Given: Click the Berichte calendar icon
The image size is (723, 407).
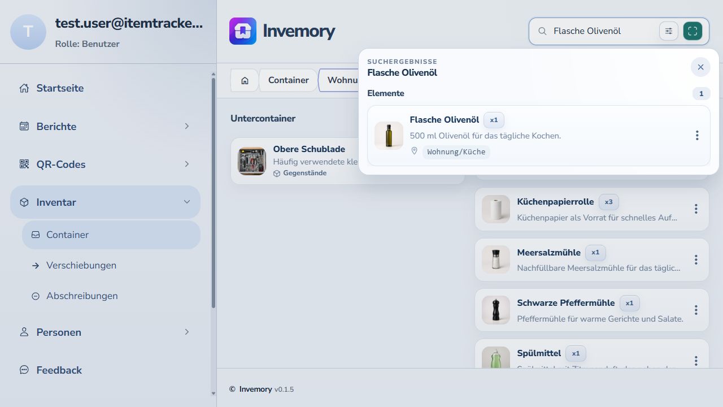Looking at the screenshot, I should click(24, 126).
